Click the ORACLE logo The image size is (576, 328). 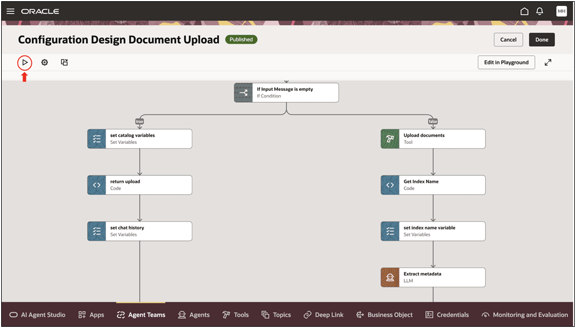pos(40,11)
